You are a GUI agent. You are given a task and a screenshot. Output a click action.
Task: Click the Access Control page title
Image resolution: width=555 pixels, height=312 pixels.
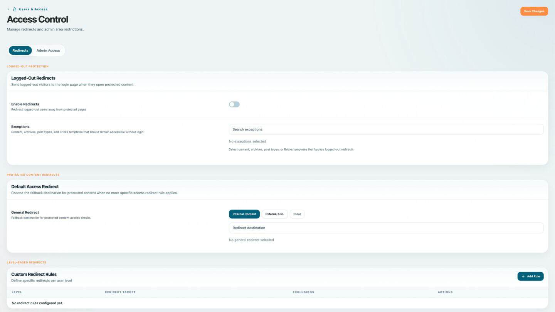coord(37,19)
